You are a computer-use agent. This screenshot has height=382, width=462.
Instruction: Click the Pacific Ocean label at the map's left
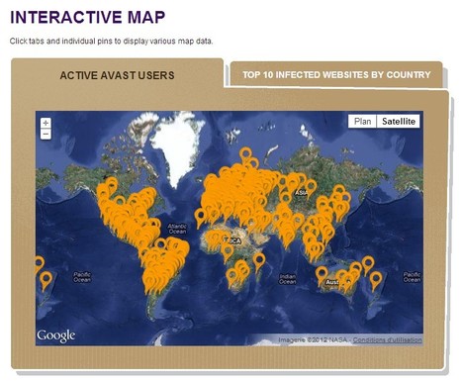82,277
